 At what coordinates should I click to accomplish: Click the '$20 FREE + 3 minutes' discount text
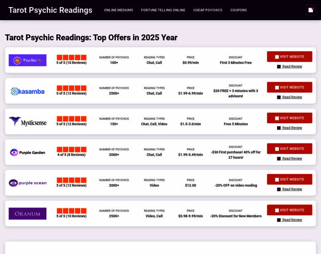(236, 94)
